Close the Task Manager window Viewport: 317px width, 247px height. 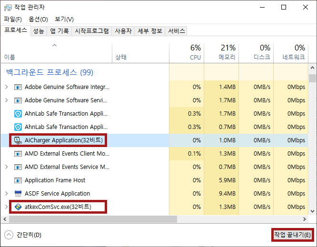click(x=306, y=8)
